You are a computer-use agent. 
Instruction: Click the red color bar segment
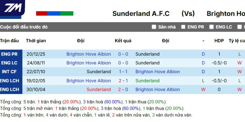click(x=42, y=13)
